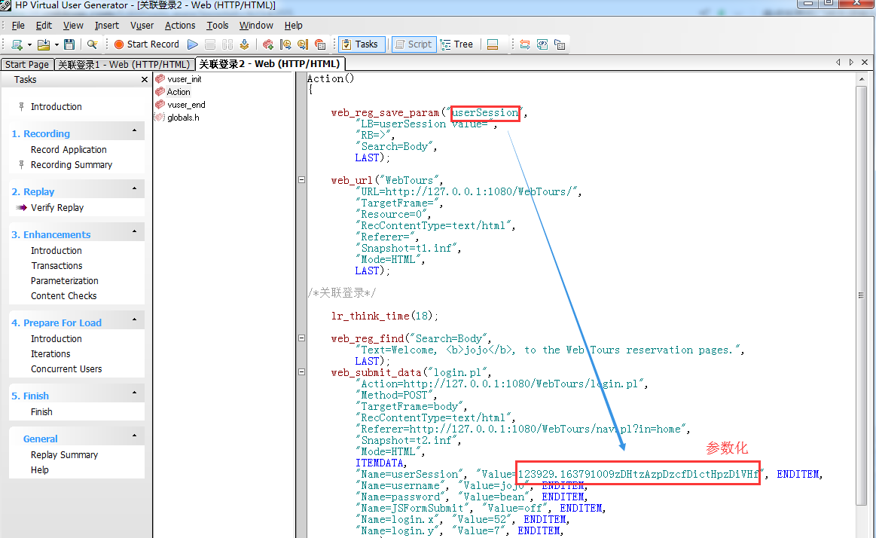876x538 pixels.
Task: Click the Open Script folder icon
Action: 43,44
